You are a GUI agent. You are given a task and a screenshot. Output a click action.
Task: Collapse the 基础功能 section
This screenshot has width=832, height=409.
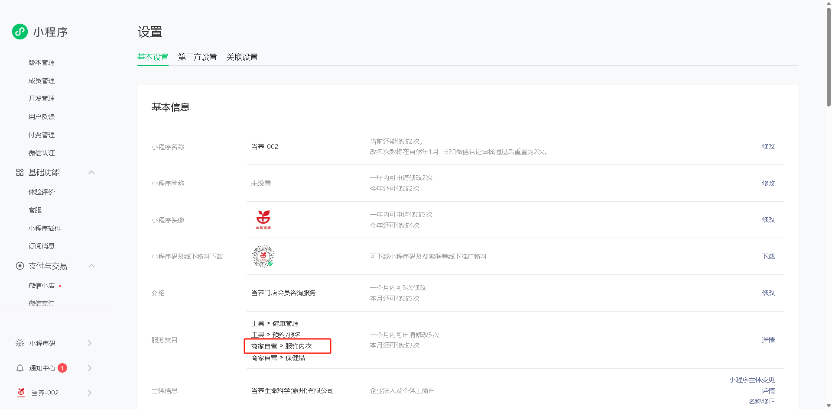[91, 173]
